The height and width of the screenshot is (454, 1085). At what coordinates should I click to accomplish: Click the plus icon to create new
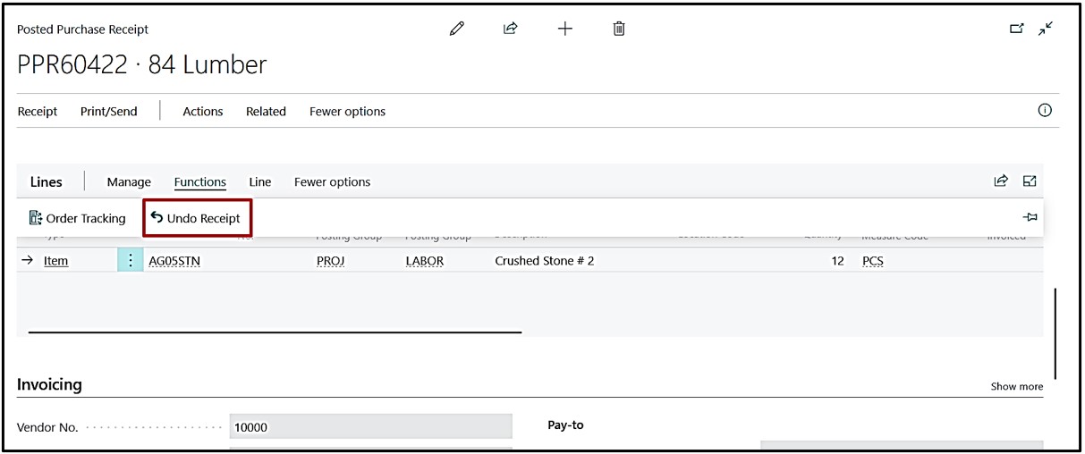(x=564, y=29)
